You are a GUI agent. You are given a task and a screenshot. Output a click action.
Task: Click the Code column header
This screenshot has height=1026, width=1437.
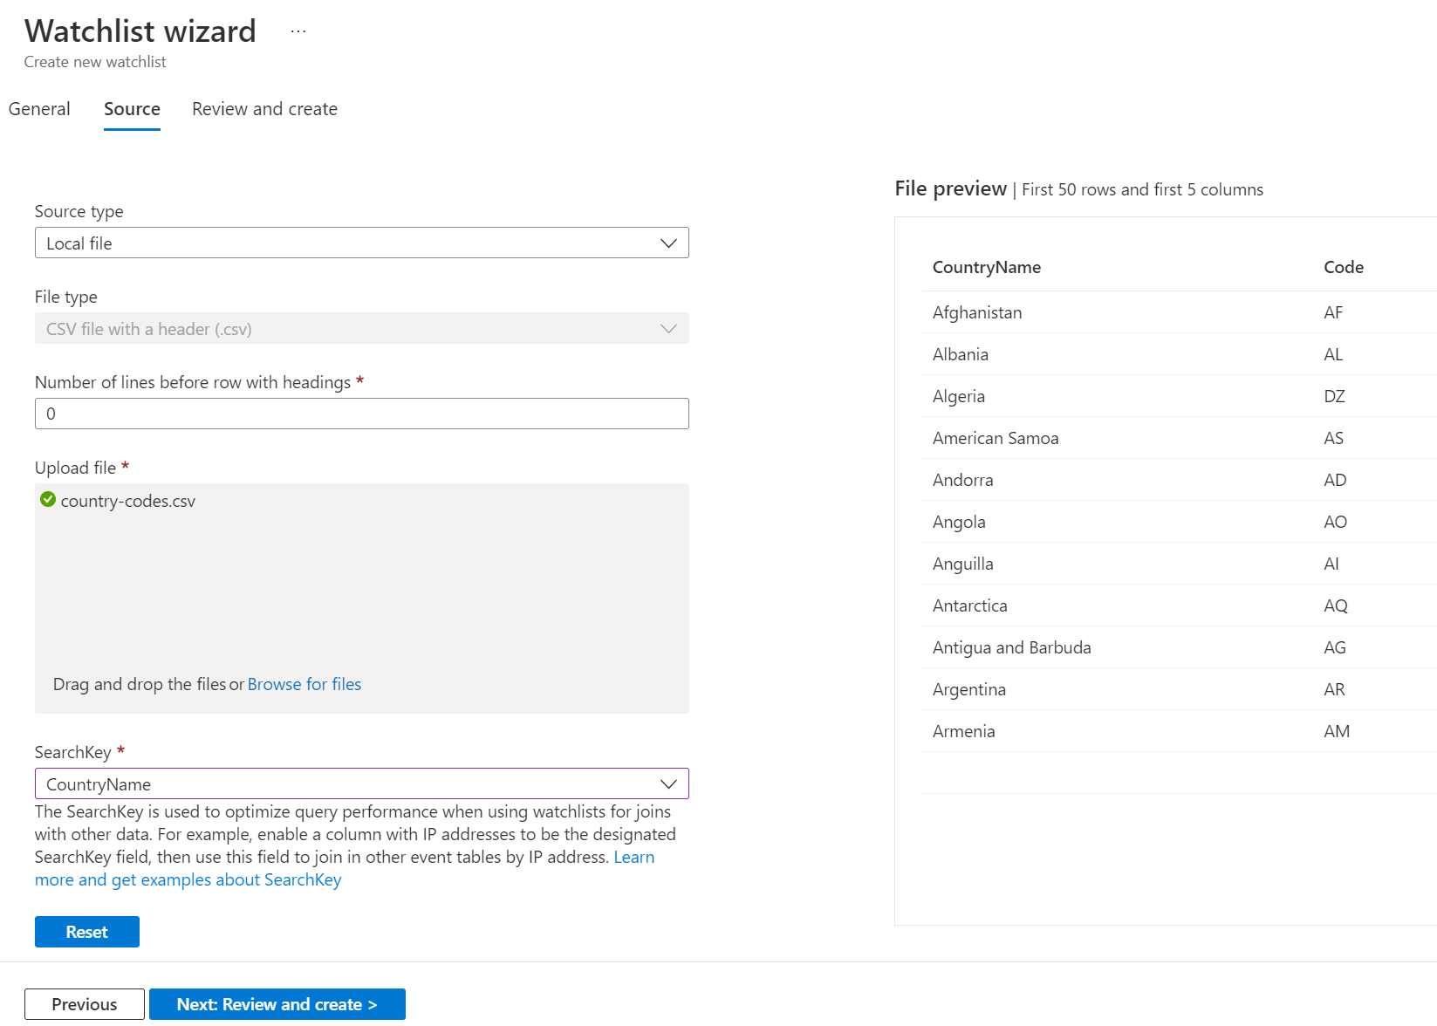click(x=1343, y=268)
